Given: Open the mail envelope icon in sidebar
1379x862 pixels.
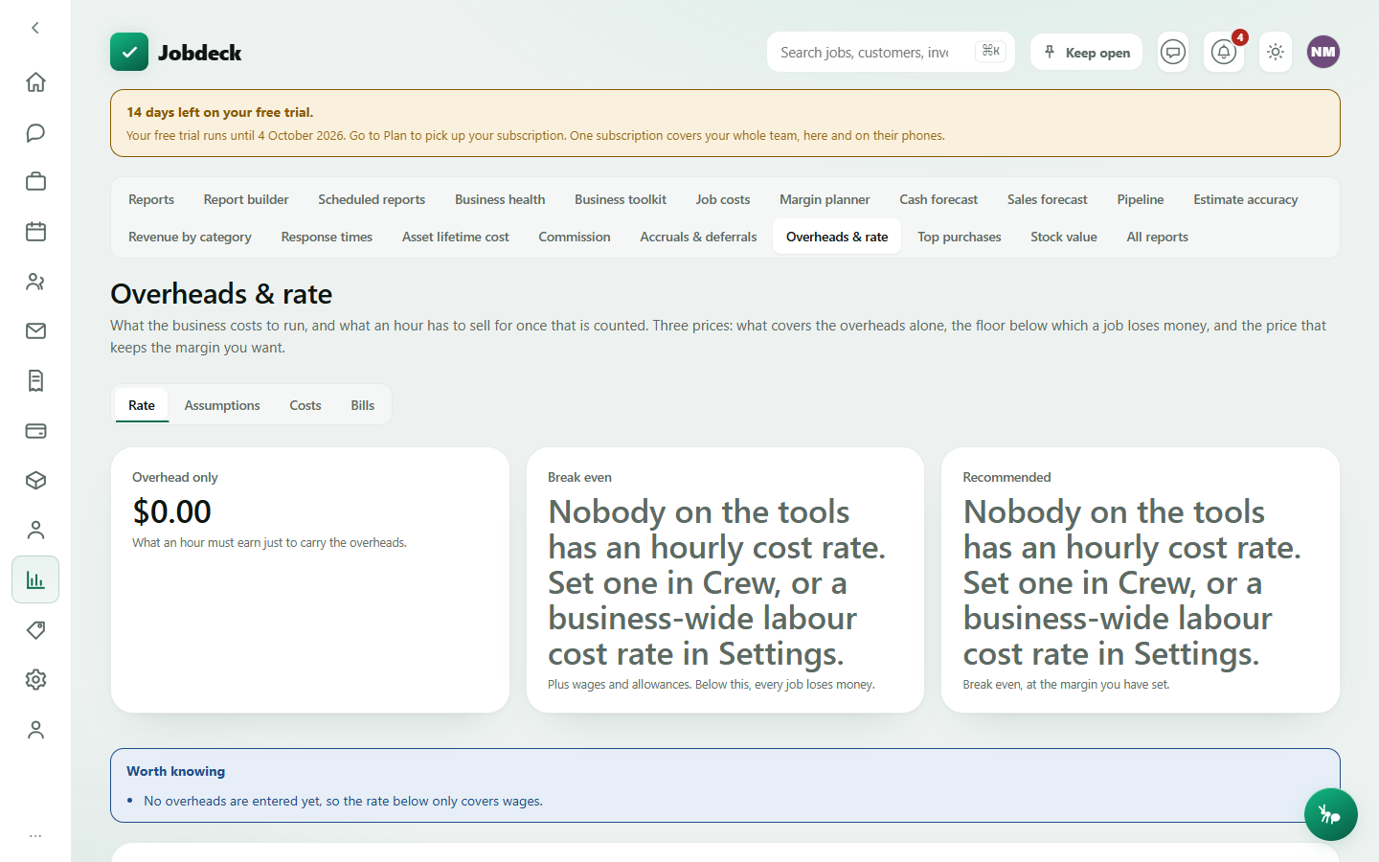Looking at the screenshot, I should point(35,331).
